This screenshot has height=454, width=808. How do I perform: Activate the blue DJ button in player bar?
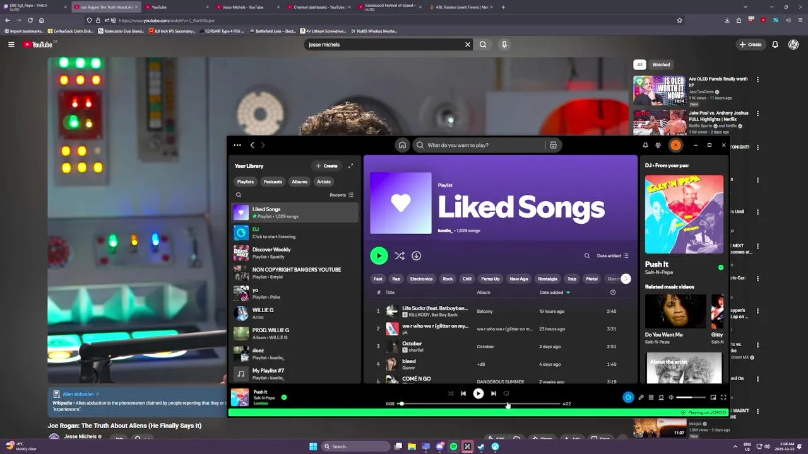click(628, 397)
